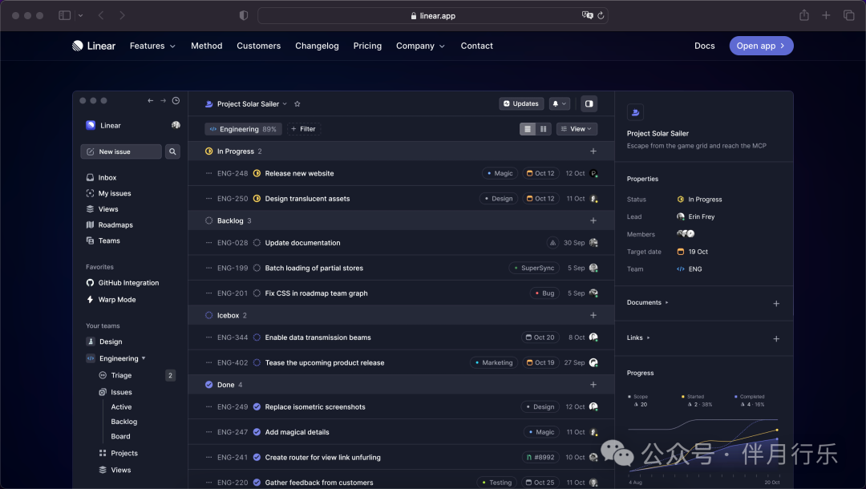Click Safari share icon
The image size is (866, 489).
(x=804, y=15)
